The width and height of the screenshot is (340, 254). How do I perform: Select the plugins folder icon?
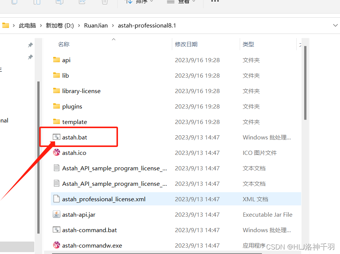coord(57,106)
